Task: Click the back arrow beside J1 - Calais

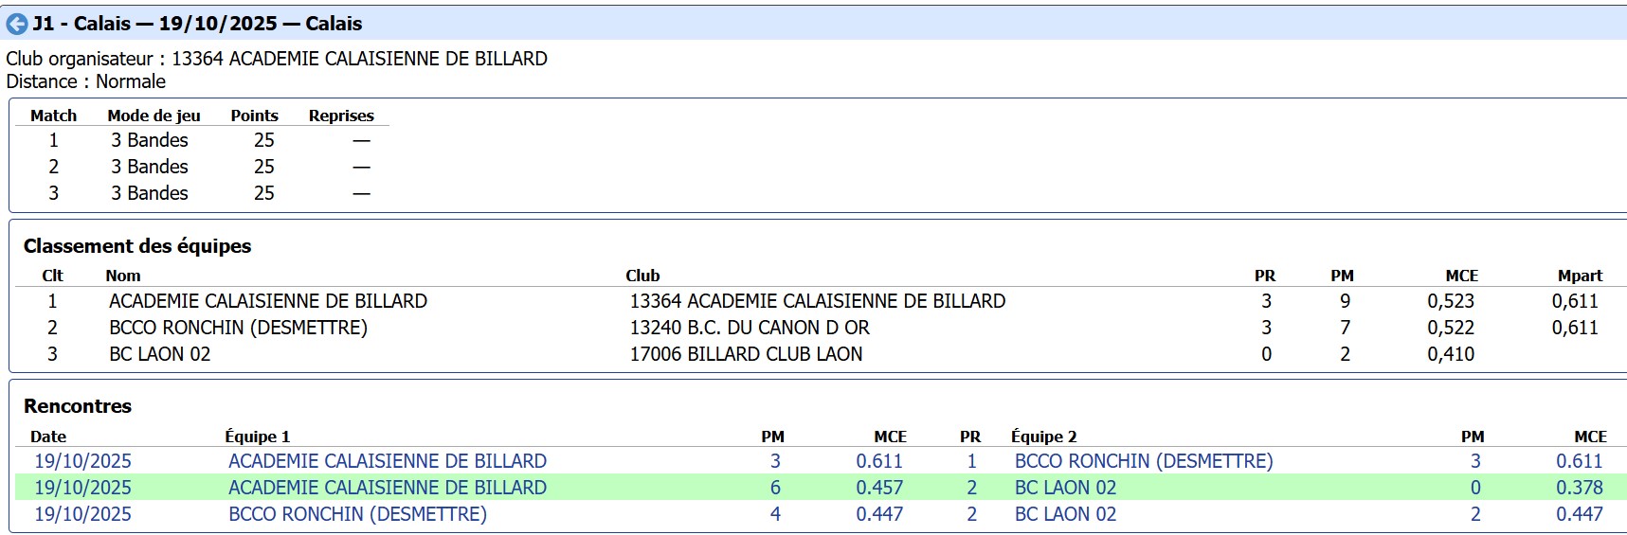Action: click(17, 24)
